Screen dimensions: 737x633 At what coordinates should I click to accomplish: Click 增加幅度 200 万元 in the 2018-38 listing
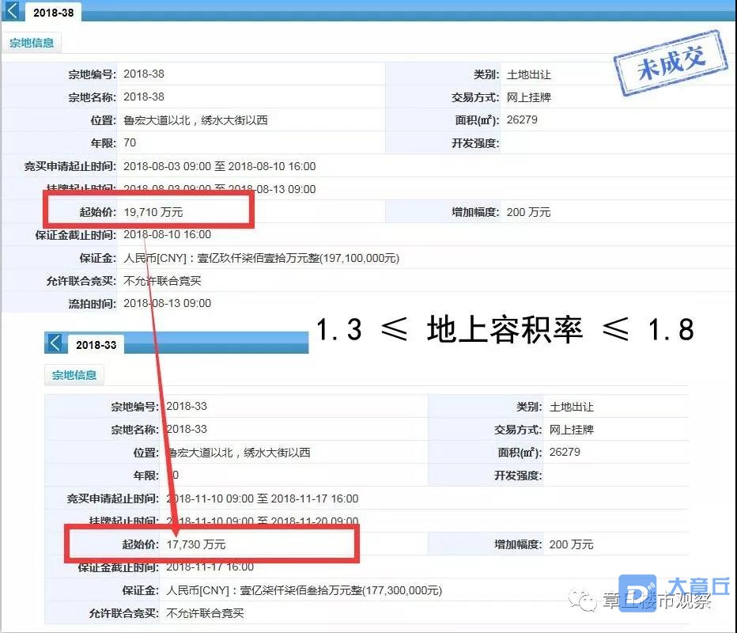(x=528, y=212)
